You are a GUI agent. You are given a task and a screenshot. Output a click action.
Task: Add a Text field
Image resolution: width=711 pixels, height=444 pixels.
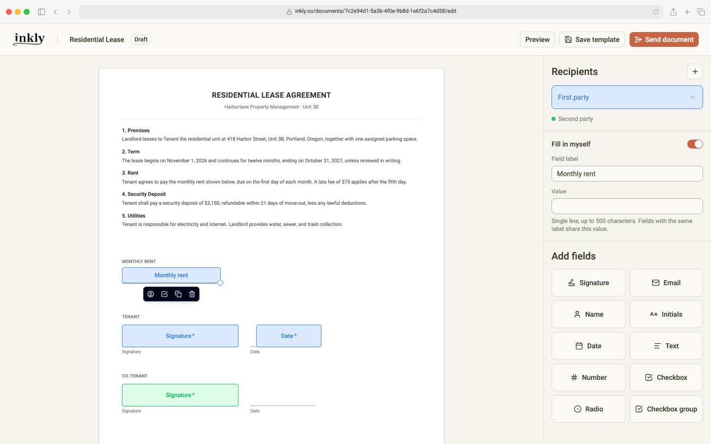click(666, 346)
